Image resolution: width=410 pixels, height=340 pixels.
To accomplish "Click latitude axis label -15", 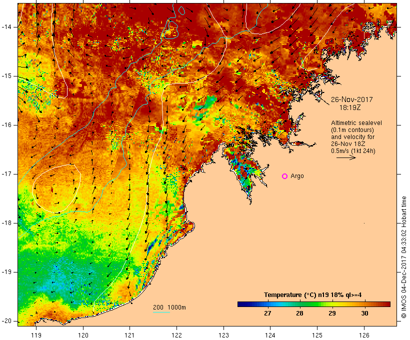I will (6, 76).
